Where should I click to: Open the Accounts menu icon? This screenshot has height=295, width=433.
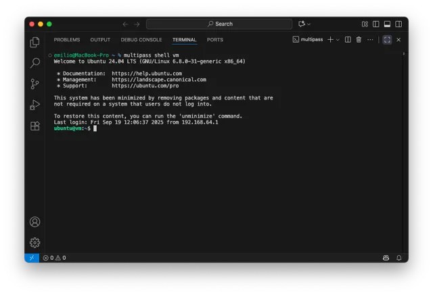35,222
